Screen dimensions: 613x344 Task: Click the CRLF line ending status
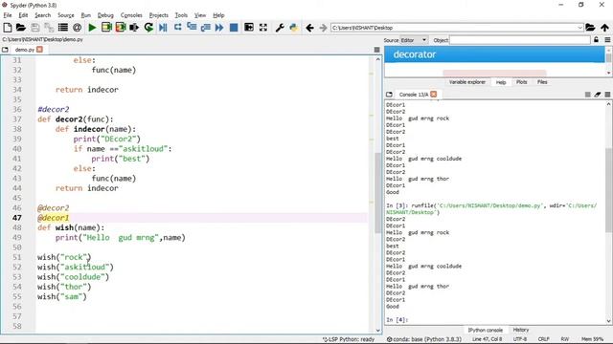(544, 339)
